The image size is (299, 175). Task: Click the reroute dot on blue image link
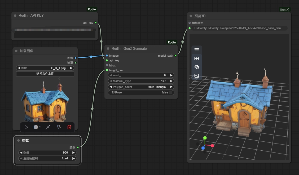[x=91, y=57]
